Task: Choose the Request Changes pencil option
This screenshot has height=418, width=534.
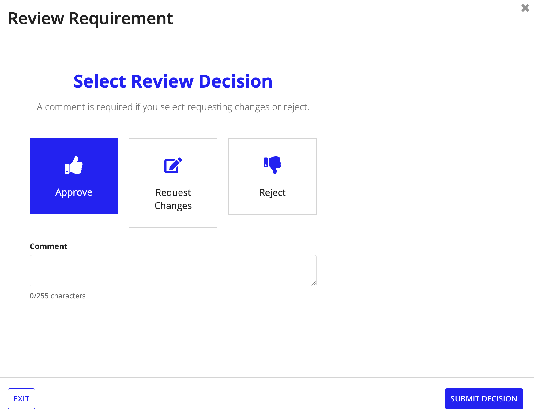Action: pos(173,183)
